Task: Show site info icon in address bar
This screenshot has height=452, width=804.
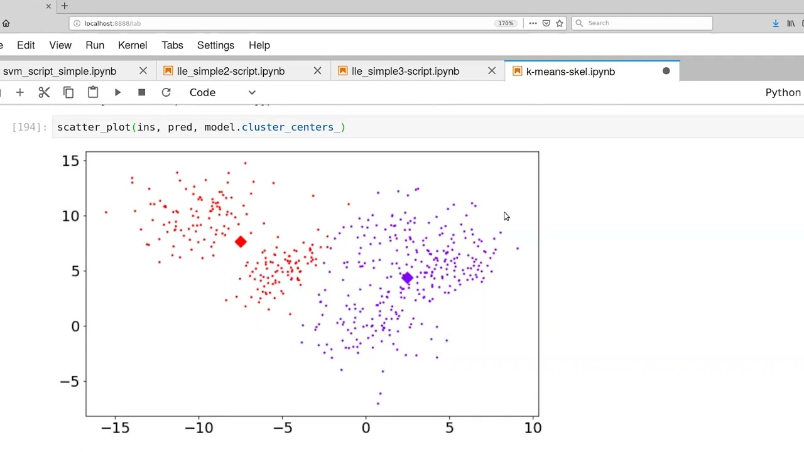Action: pyautogui.click(x=77, y=23)
